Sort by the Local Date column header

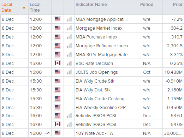pyautogui.click(x=7, y=7)
